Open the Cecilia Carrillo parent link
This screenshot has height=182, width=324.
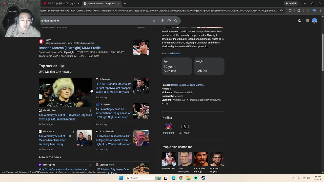coord(179,85)
